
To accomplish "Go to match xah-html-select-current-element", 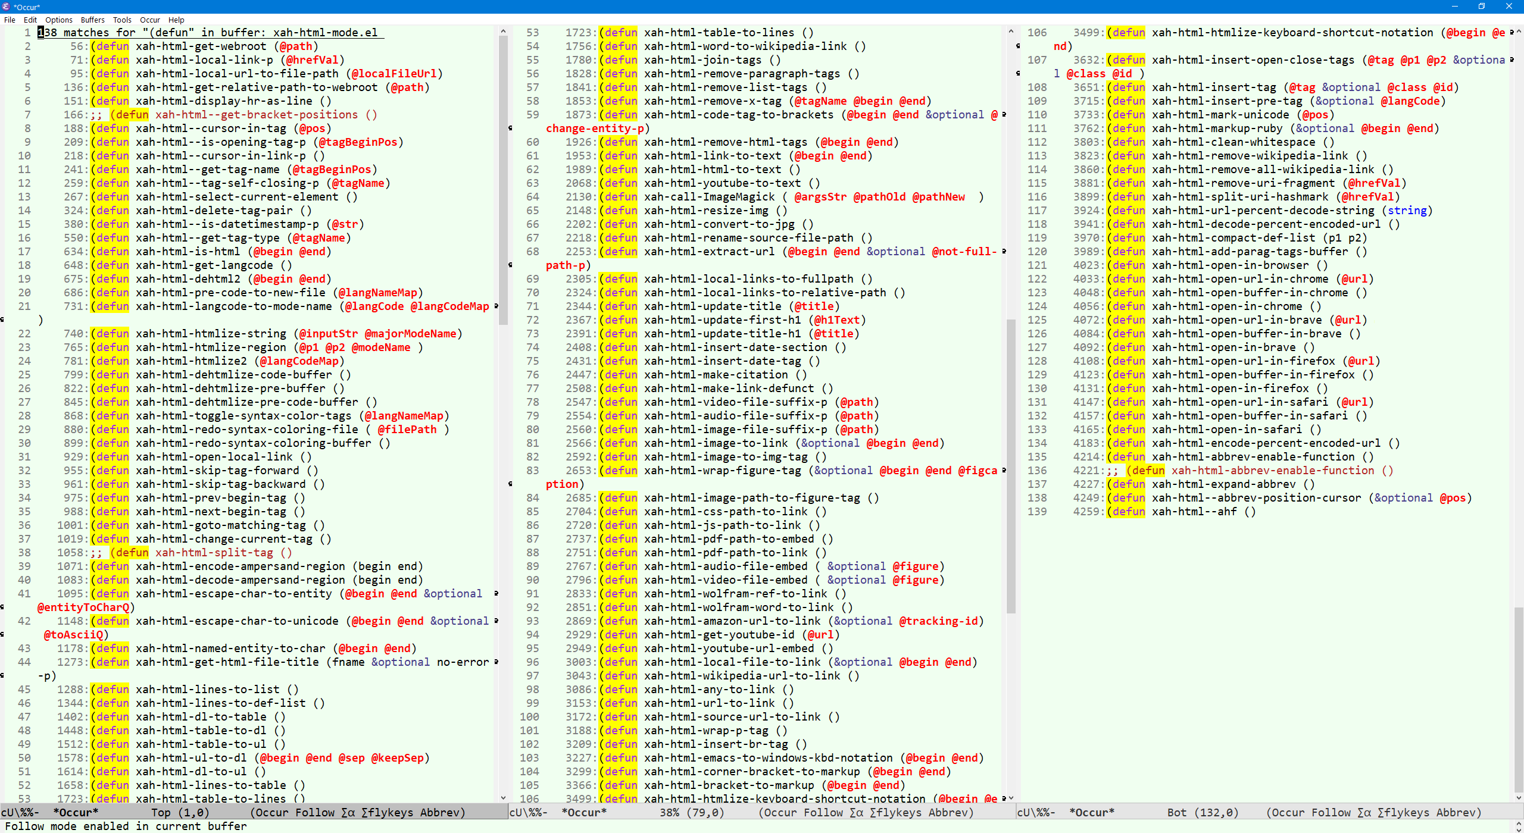I will click(237, 197).
